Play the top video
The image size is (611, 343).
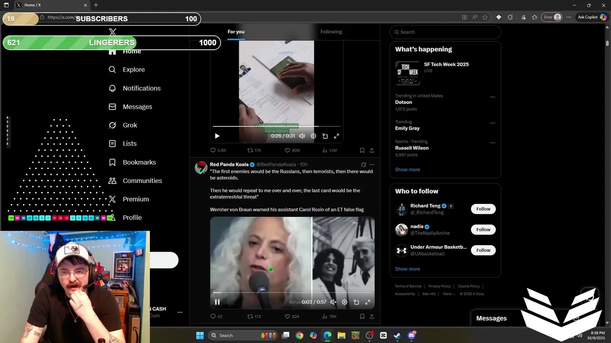(217, 136)
